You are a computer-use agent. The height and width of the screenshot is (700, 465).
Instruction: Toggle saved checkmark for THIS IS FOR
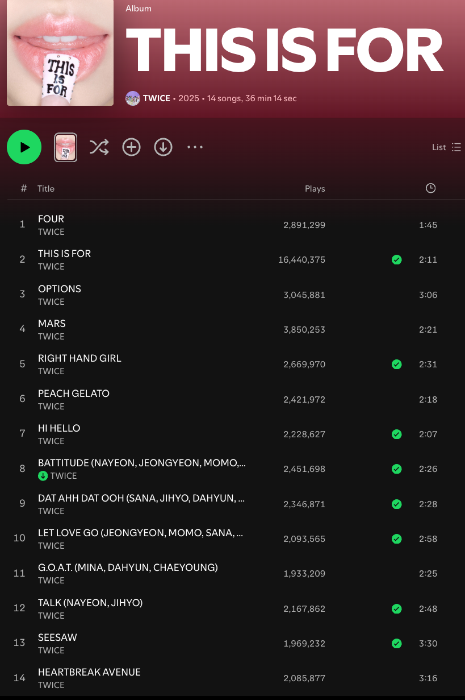pos(397,260)
